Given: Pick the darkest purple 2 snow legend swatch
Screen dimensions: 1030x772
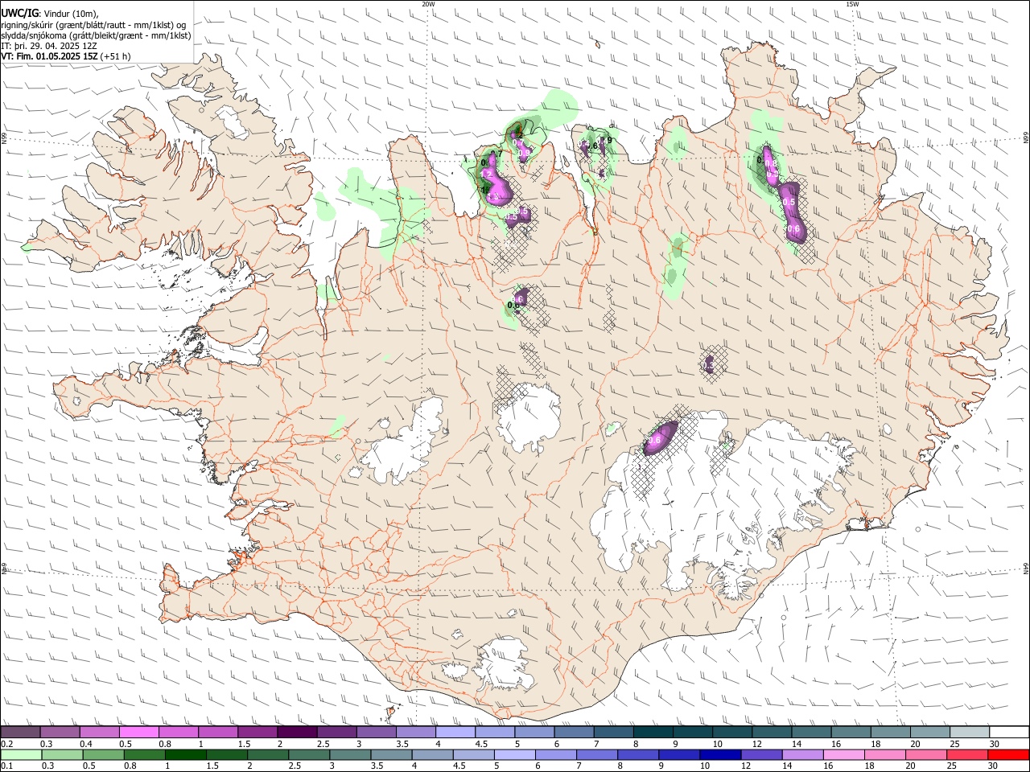Looking at the screenshot, I should 297,733.
